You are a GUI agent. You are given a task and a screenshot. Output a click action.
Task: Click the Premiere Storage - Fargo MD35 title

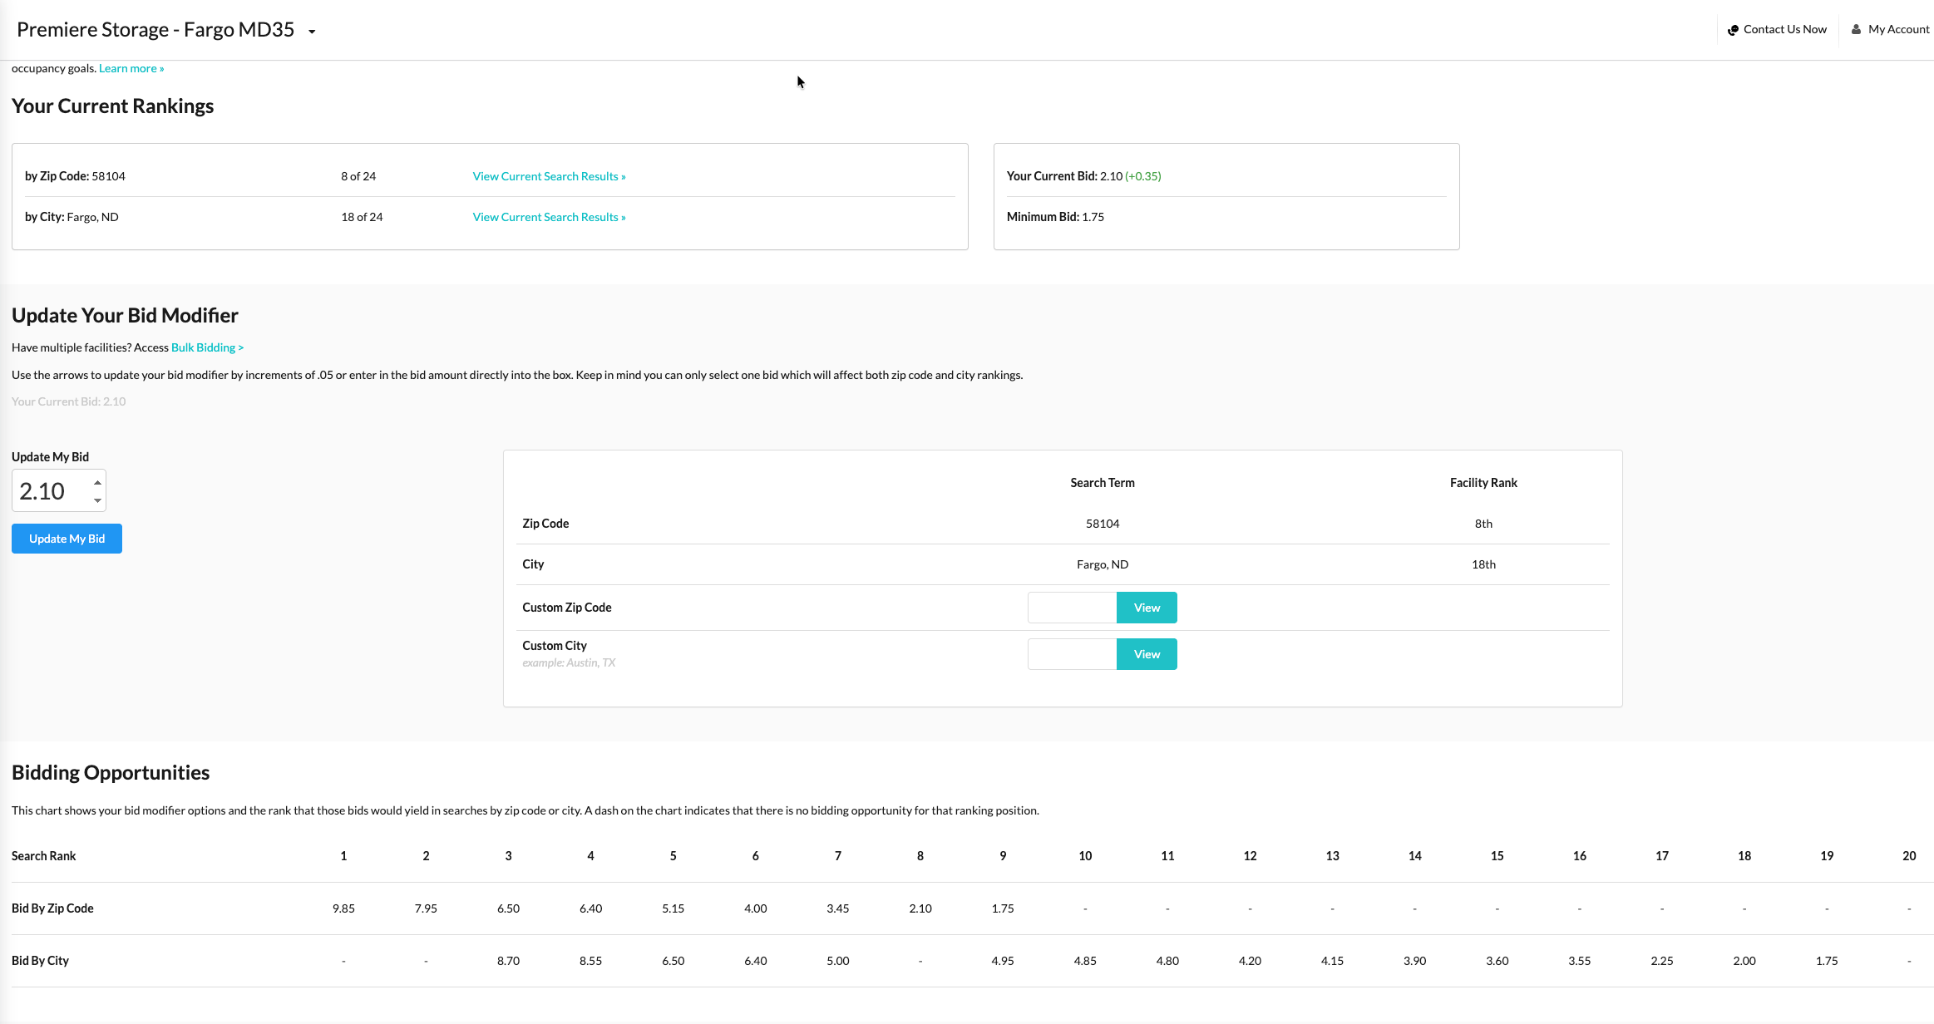click(x=155, y=30)
